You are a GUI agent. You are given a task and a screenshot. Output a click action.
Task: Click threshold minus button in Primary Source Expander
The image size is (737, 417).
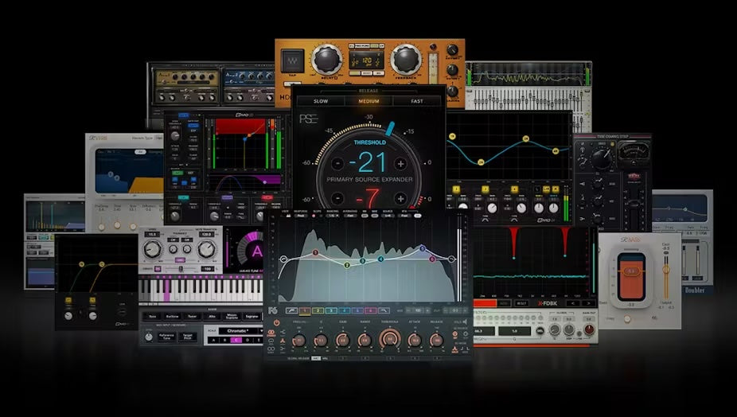336,164
